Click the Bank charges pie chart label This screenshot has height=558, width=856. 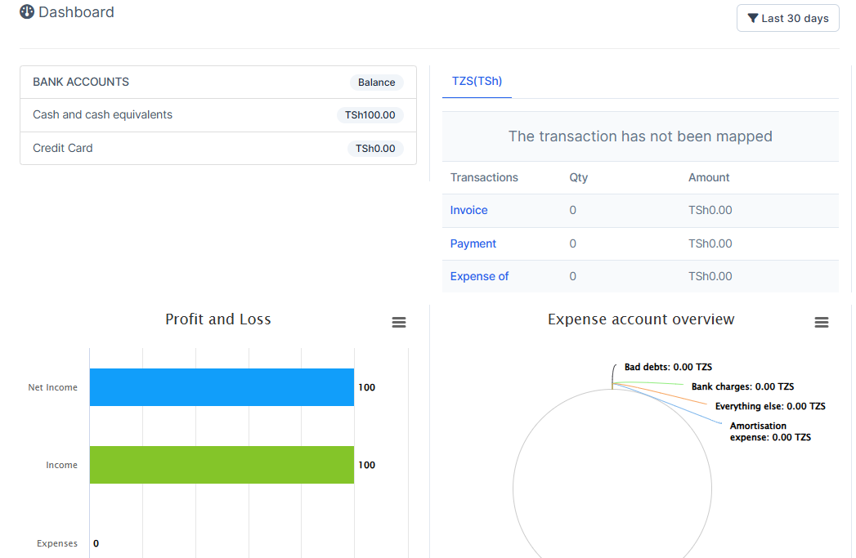coord(742,386)
